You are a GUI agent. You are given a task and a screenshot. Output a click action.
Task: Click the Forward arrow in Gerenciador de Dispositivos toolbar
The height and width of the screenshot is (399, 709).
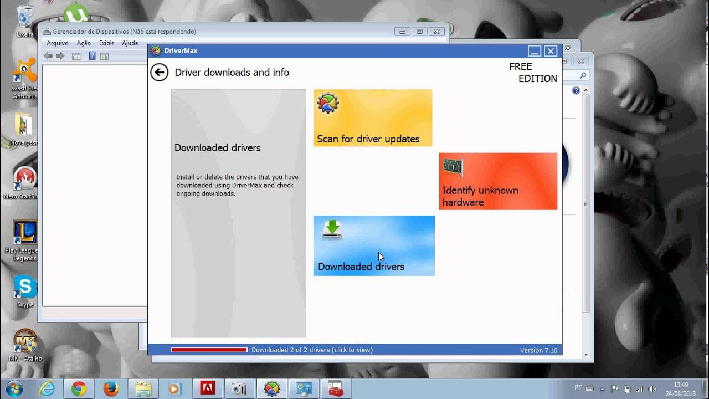pyautogui.click(x=60, y=56)
